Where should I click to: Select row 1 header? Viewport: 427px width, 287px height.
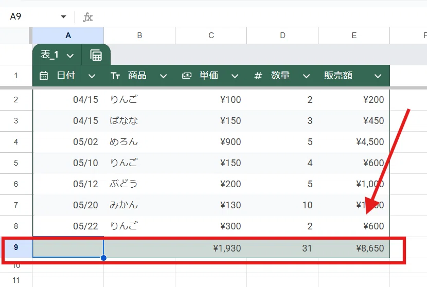(x=16, y=76)
